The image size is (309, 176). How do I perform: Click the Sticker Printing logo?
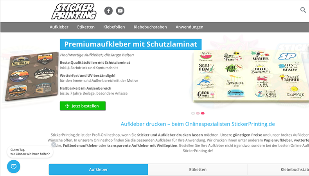[x=74, y=11]
